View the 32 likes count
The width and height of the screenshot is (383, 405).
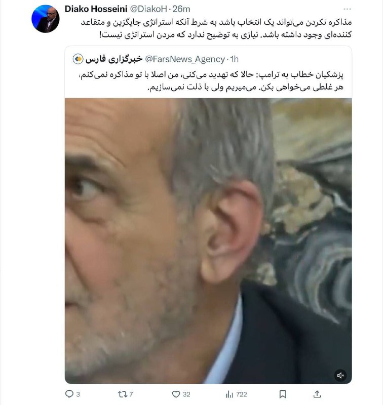[186, 394]
